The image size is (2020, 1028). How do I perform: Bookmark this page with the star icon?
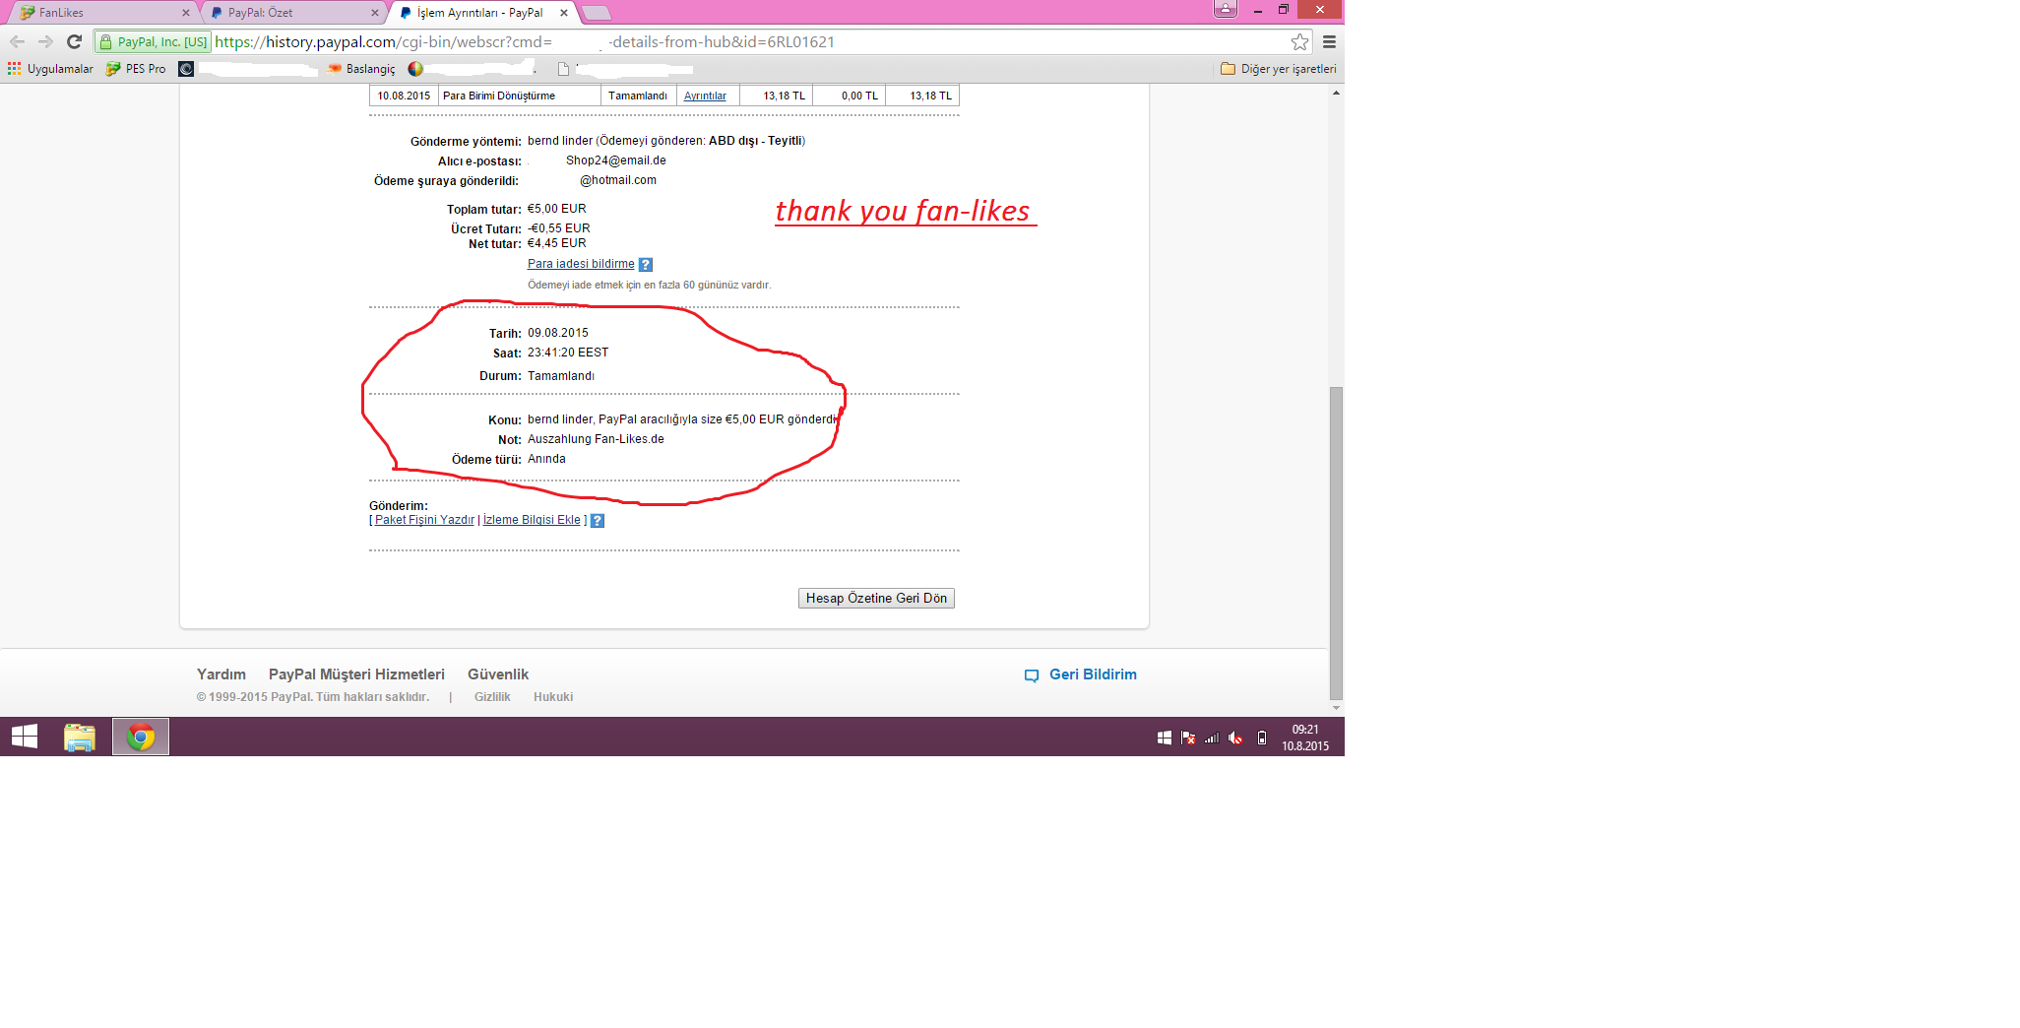point(1299,41)
